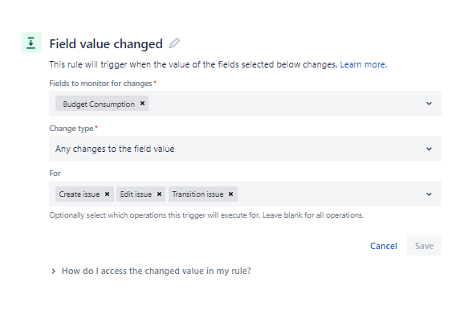Screen dimensions: 468x319
Task: Click the Cancel button
Action: (384, 246)
